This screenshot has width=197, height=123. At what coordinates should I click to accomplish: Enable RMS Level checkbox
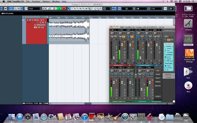[x=165, y=61]
